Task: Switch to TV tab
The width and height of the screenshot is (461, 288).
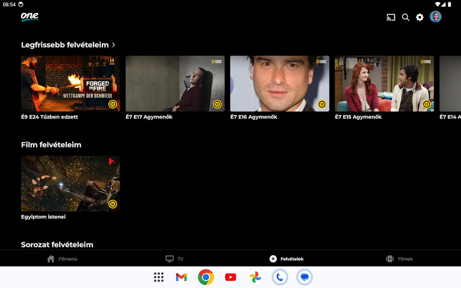Action: click(x=175, y=259)
